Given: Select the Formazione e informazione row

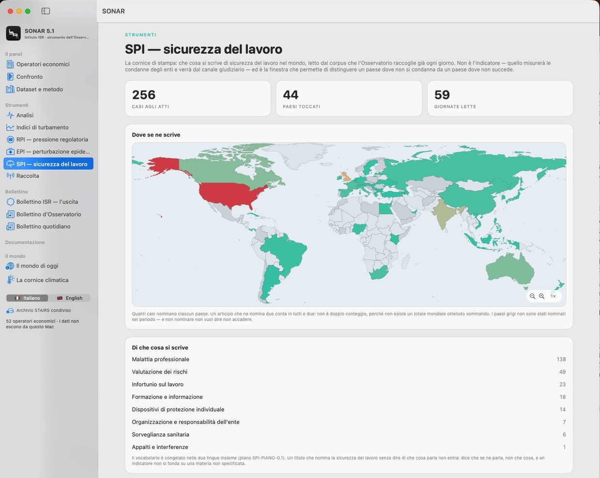Looking at the screenshot, I should coord(349,397).
